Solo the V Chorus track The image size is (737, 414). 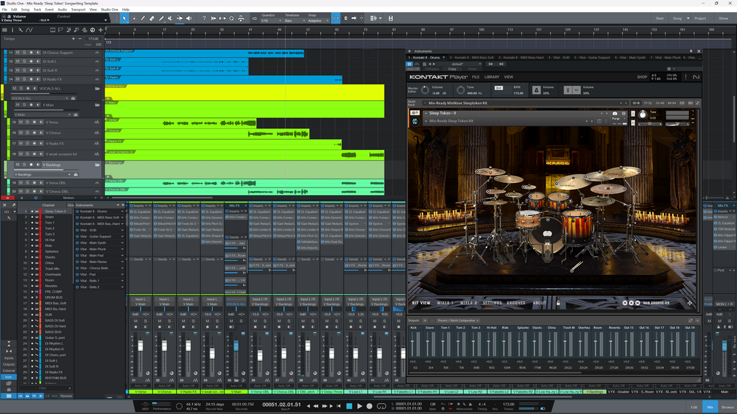point(28,132)
